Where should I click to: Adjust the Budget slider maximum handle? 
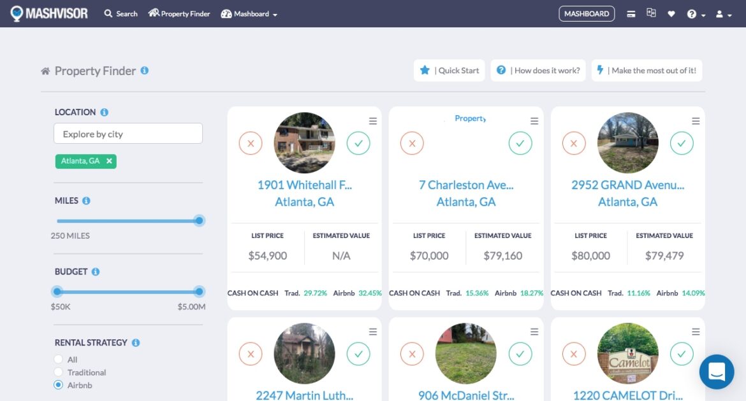click(x=198, y=292)
